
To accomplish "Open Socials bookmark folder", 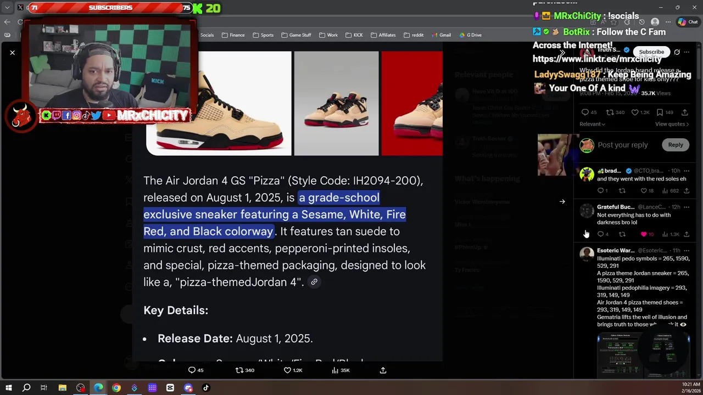I will [203, 35].
